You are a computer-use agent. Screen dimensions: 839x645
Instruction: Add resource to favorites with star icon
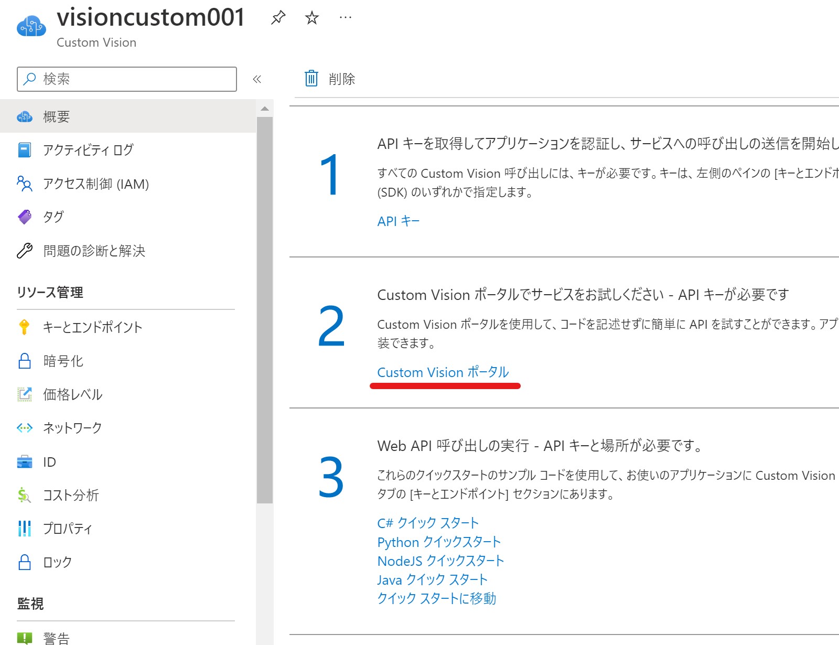(312, 18)
